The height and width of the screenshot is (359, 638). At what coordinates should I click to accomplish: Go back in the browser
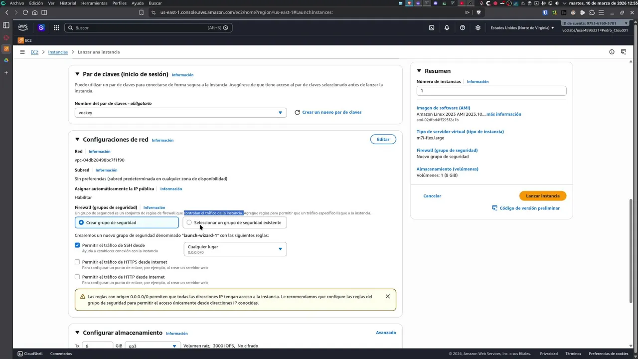pyautogui.click(x=6, y=12)
